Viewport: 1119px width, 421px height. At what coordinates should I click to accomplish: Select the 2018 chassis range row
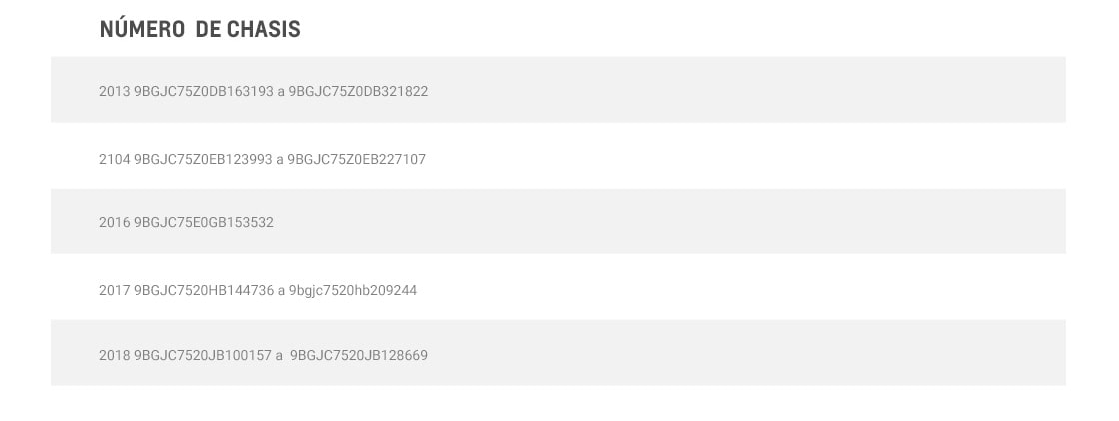(559, 352)
